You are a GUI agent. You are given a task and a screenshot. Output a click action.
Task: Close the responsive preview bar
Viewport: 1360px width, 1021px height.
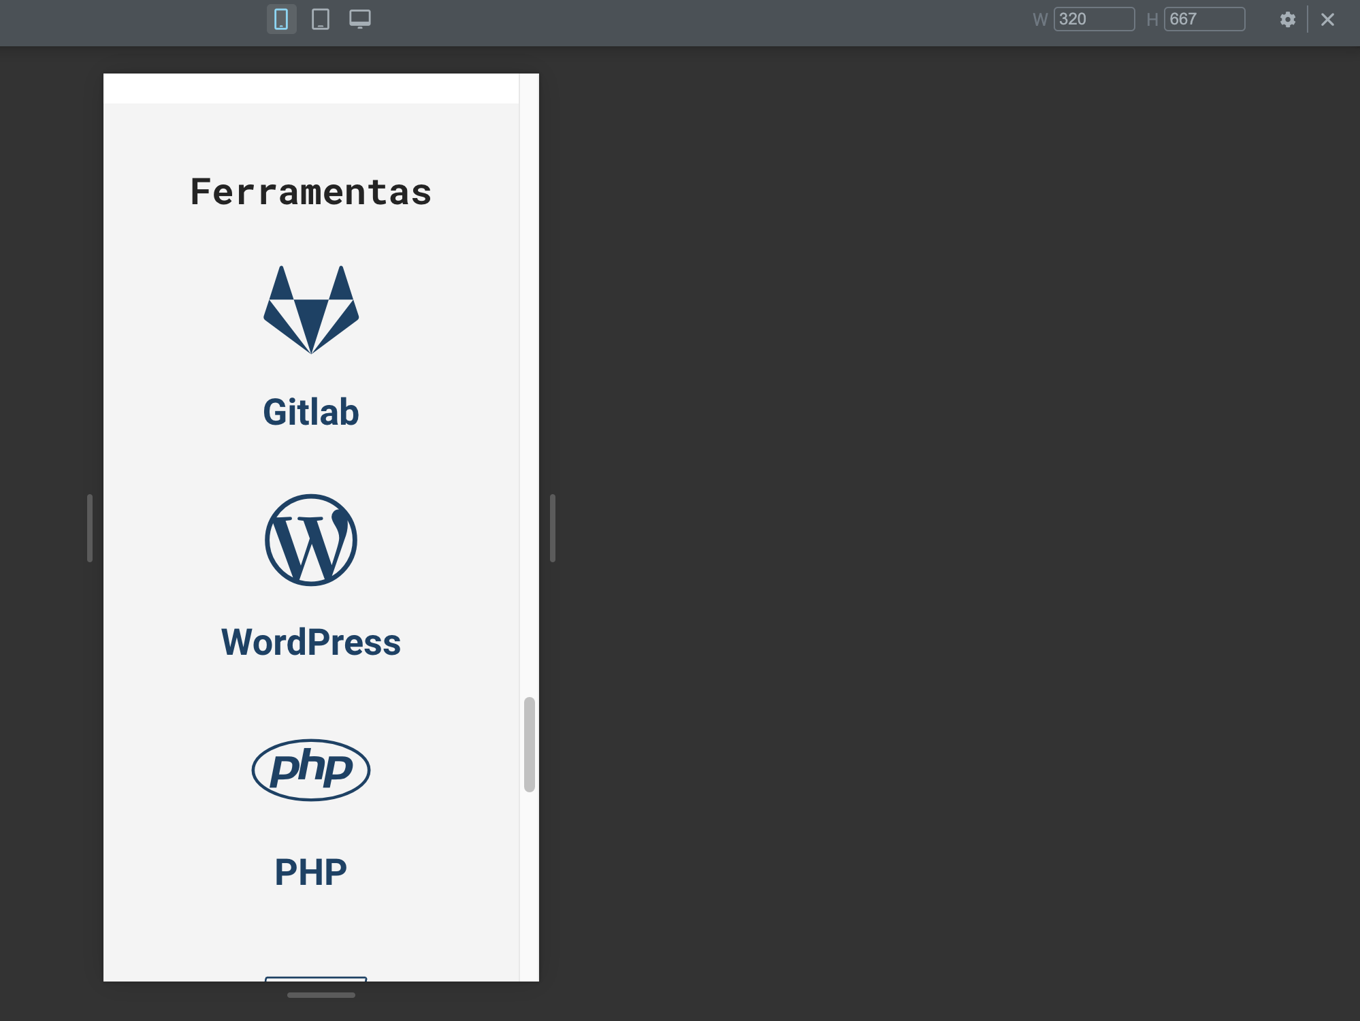[x=1327, y=19]
